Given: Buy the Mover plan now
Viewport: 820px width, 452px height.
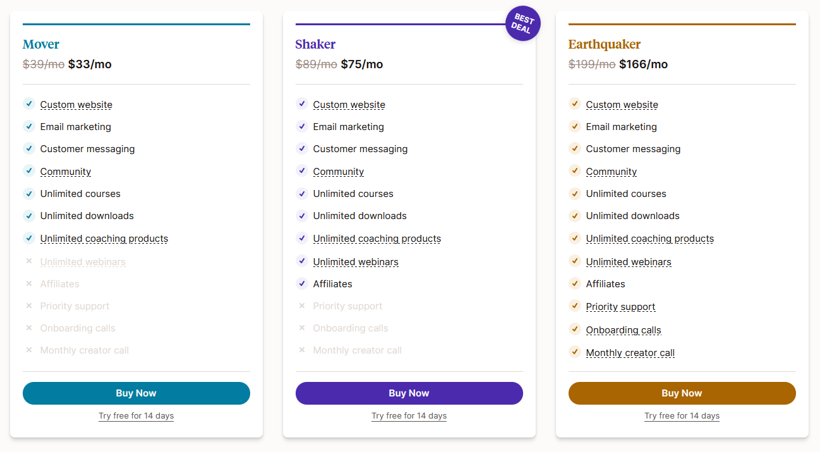Looking at the screenshot, I should point(136,393).
